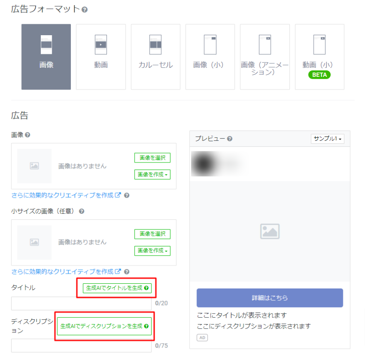Focus the タイトル text input field
Image resolution: width=365 pixels, height=358 pixels.
point(81,303)
